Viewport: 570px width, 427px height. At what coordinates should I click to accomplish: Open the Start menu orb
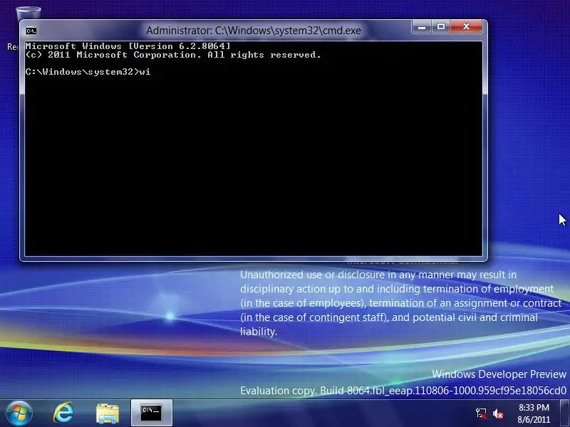pos(19,413)
